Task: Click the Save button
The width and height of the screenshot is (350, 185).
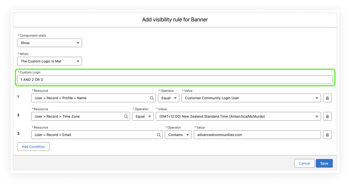Action: click(x=324, y=163)
